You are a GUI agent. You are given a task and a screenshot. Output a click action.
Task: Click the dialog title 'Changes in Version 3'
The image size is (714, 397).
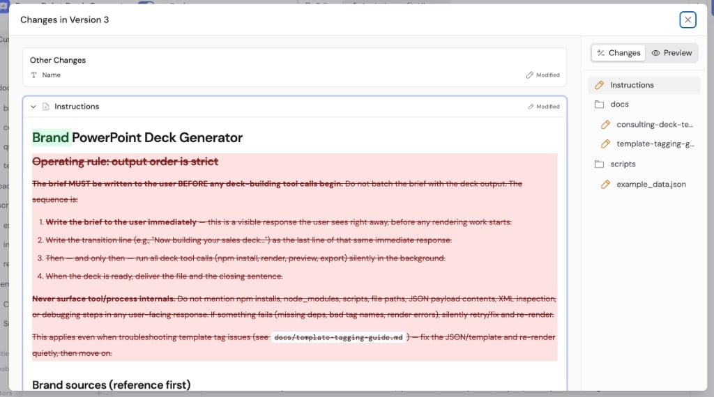point(65,20)
